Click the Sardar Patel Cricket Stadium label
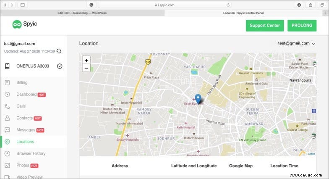 point(300,66)
